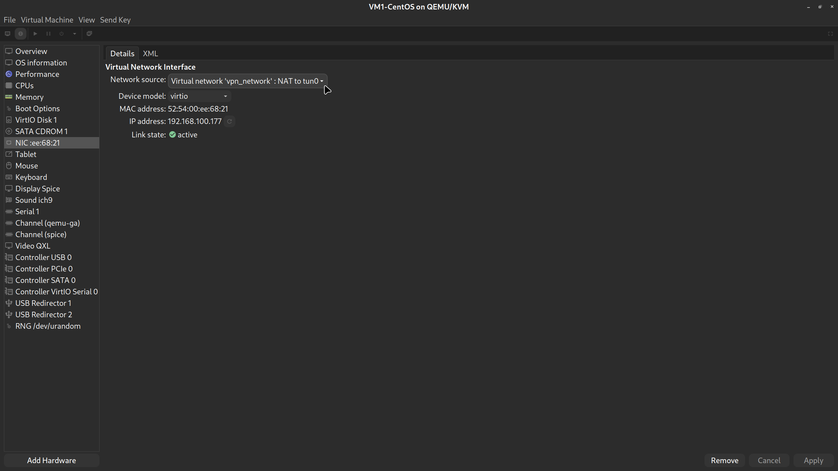
Task: Enter fullscreen using the toolbar icon
Action: click(830, 33)
